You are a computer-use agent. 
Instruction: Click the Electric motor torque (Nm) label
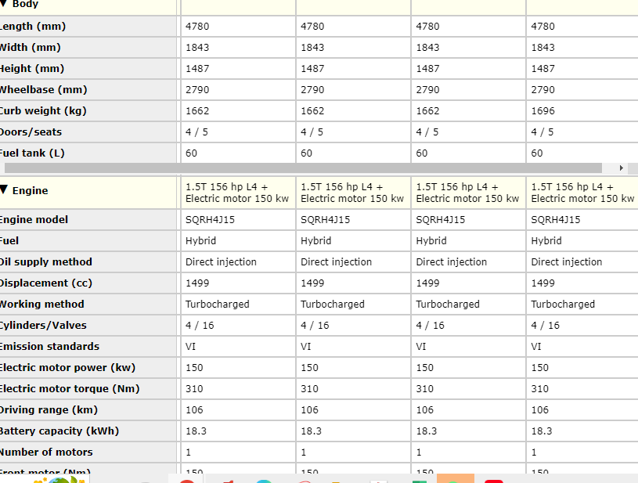tap(70, 389)
